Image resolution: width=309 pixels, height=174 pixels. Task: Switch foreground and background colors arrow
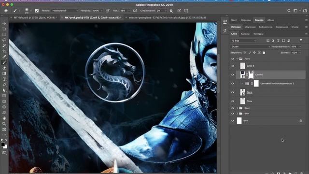point(6,140)
